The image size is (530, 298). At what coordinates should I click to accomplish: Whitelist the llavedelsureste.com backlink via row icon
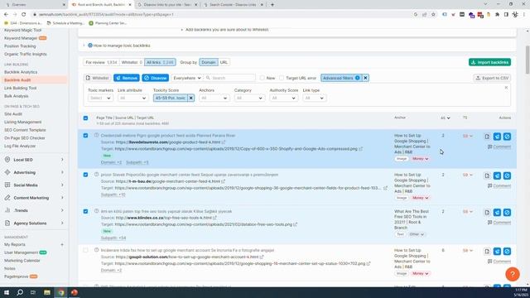pos(487,137)
